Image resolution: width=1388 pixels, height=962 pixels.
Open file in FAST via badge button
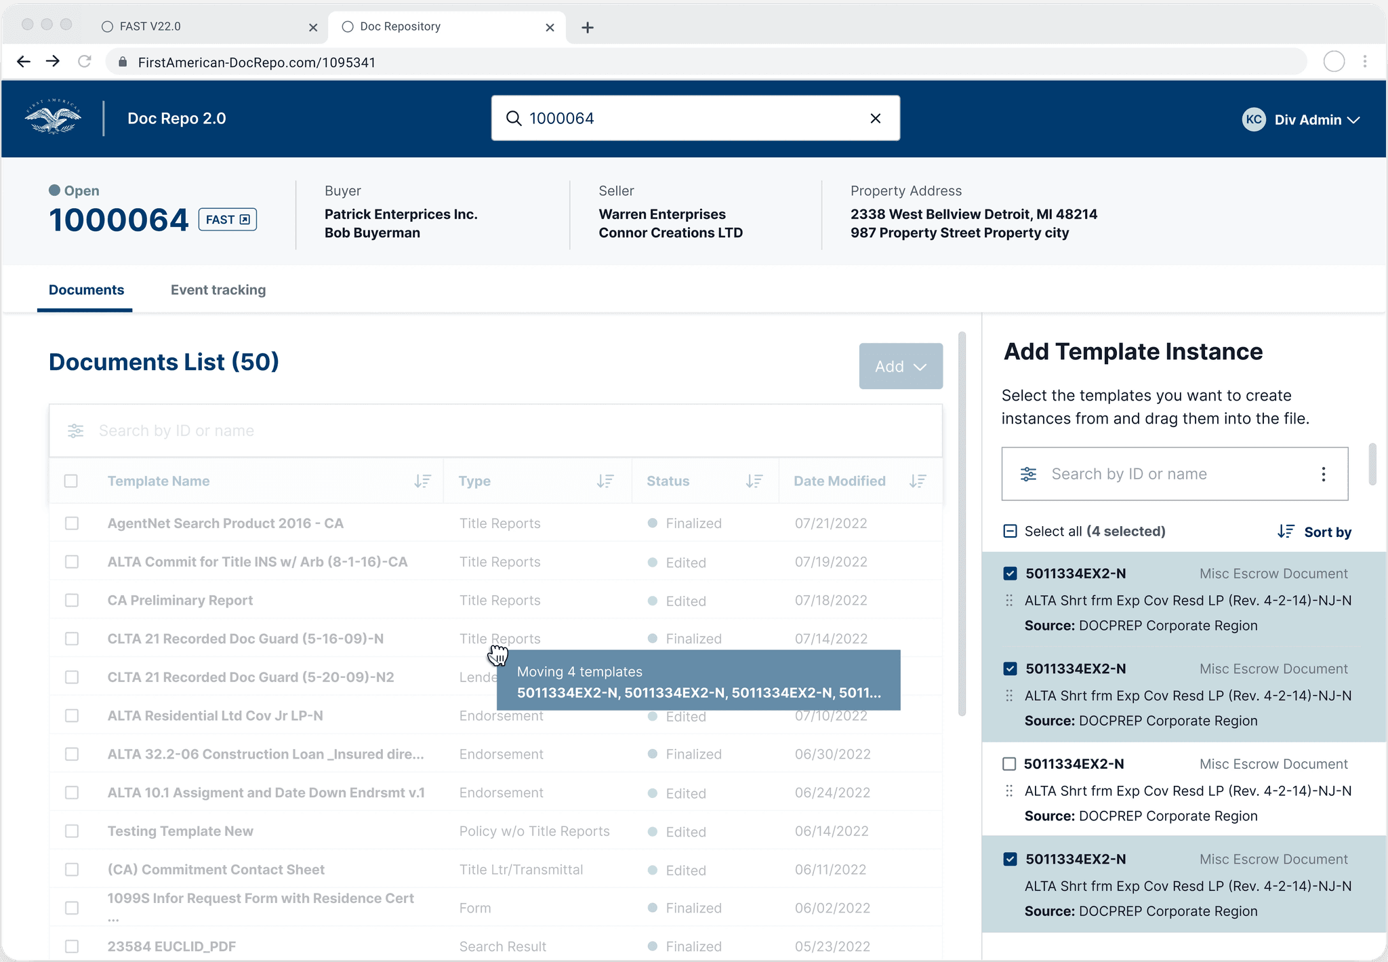(227, 220)
